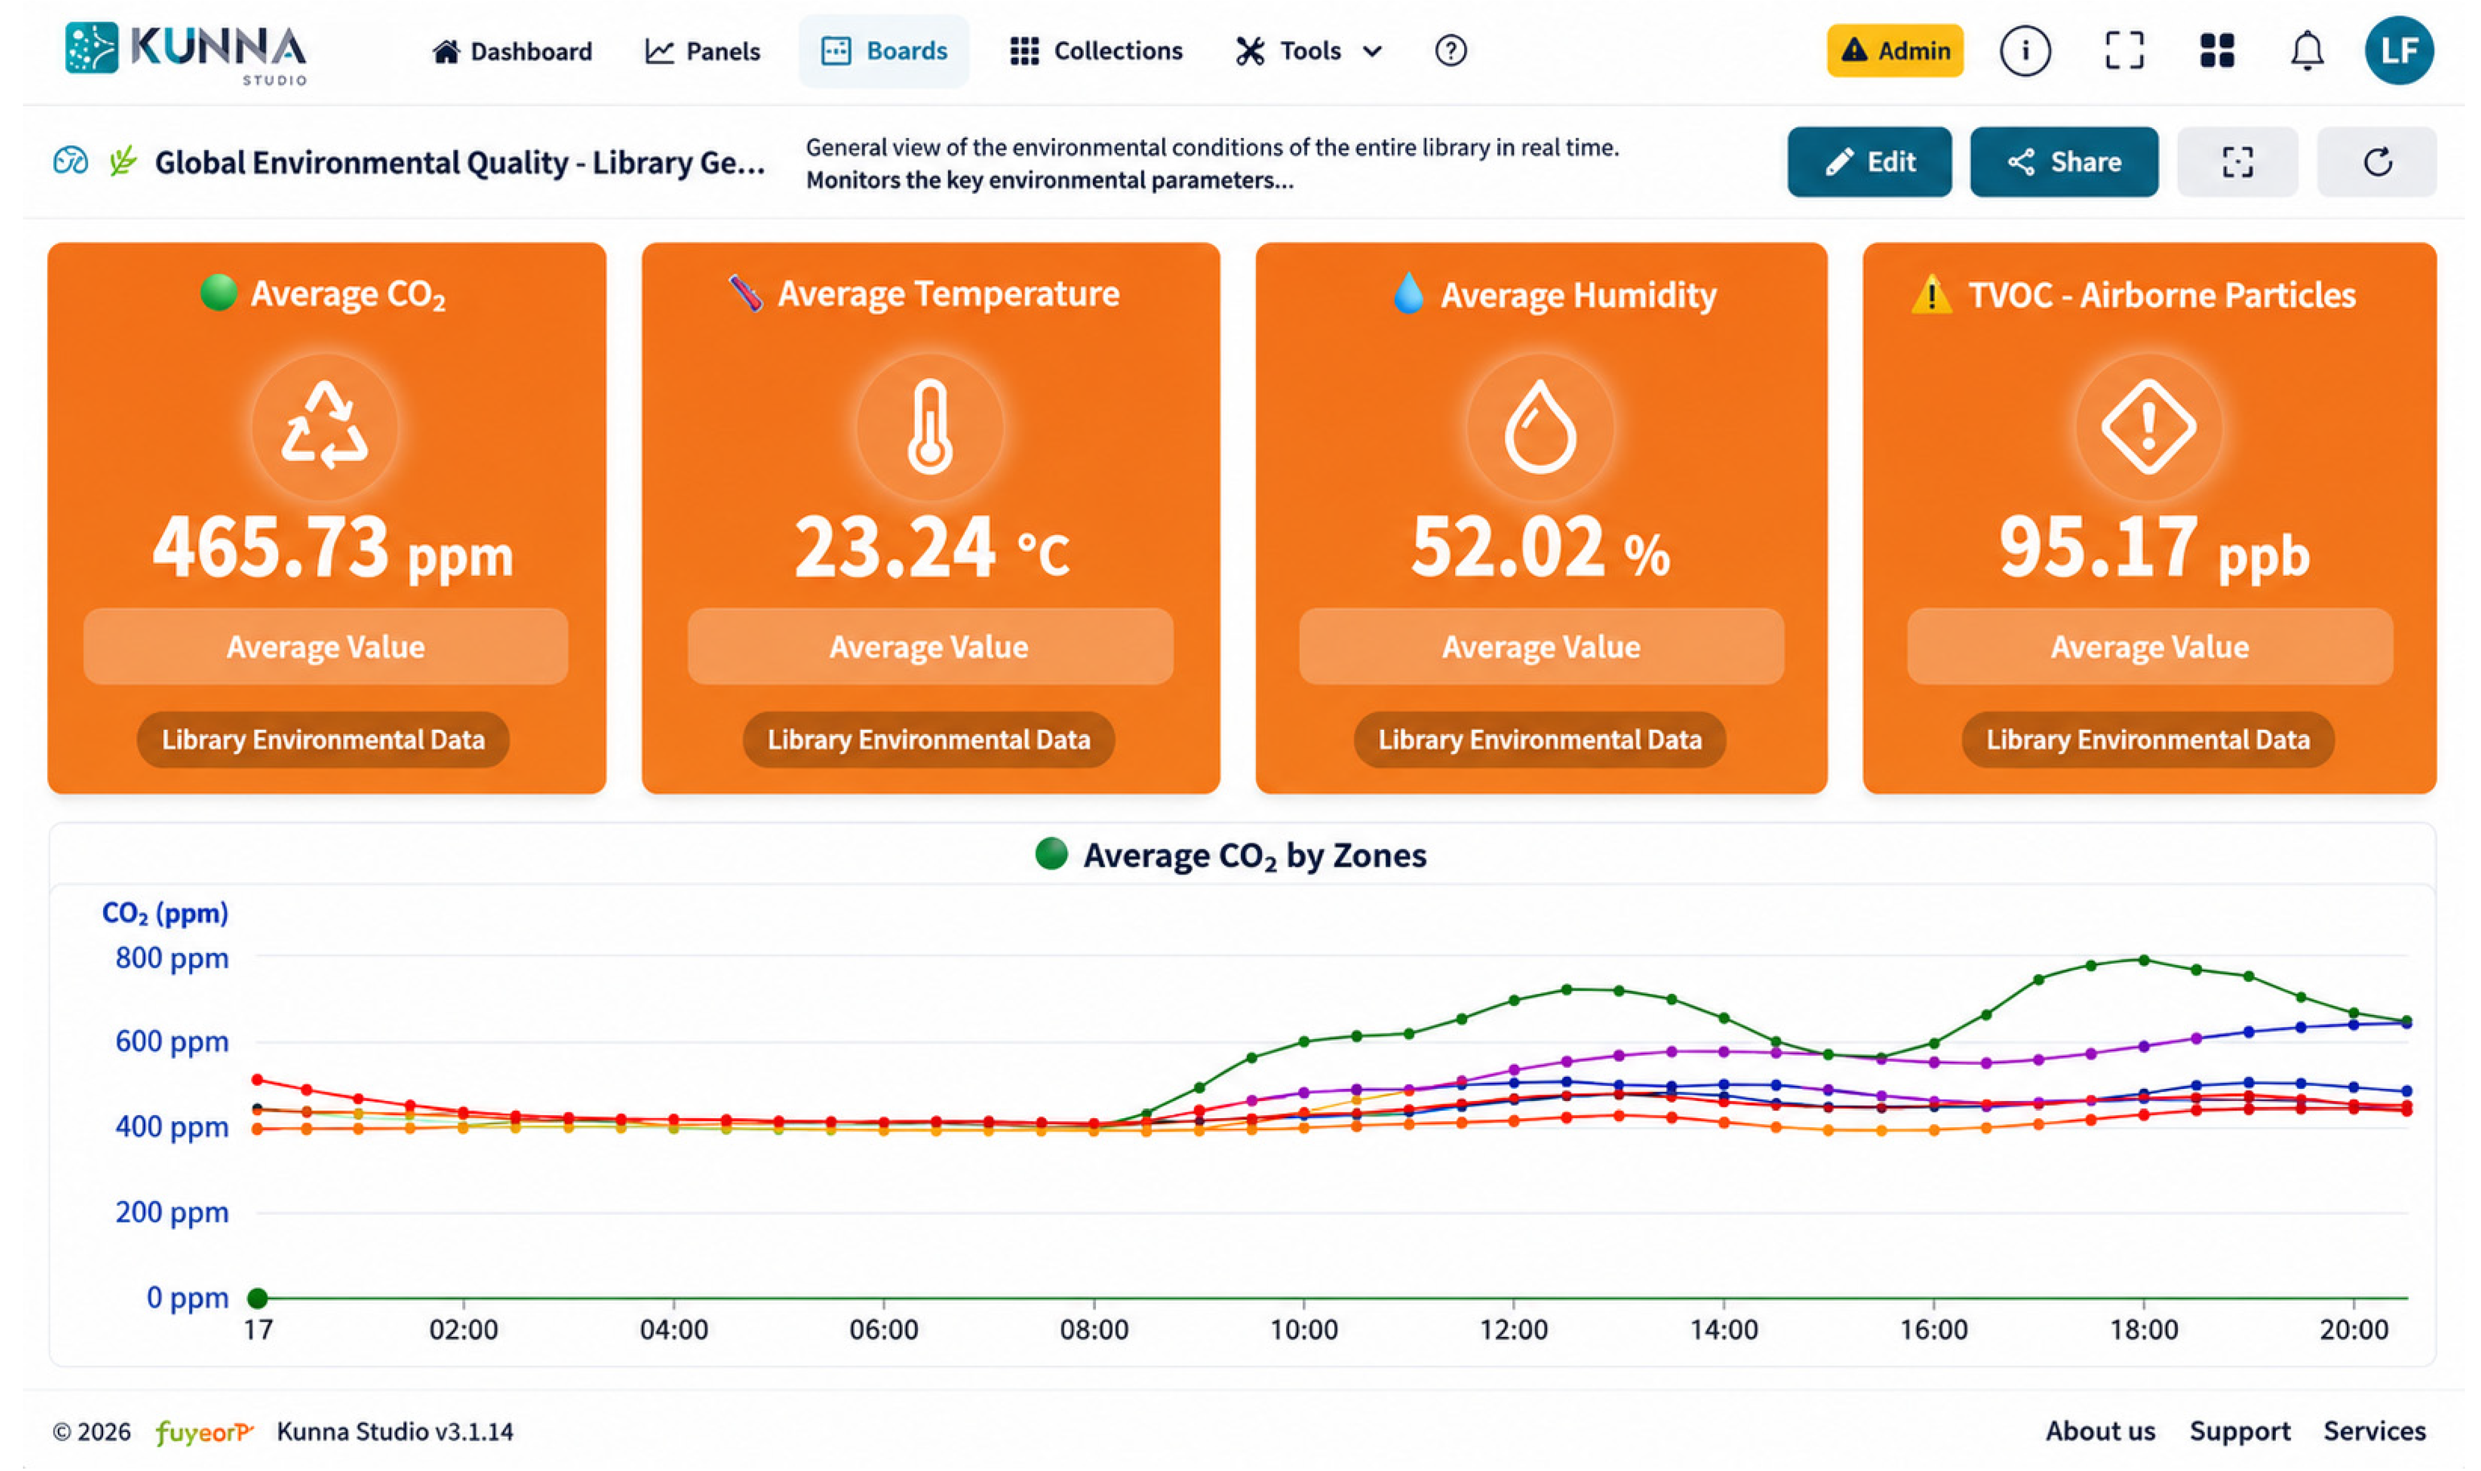Select the Boards tab
The width and height of the screenshot is (2481, 1471).
[883, 50]
